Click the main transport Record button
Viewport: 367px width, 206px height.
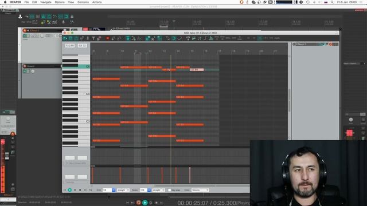click(139, 203)
